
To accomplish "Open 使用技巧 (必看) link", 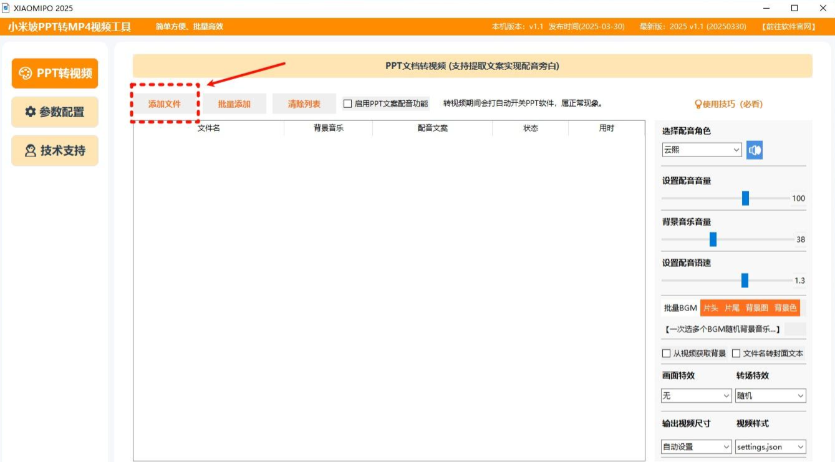I will click(728, 104).
